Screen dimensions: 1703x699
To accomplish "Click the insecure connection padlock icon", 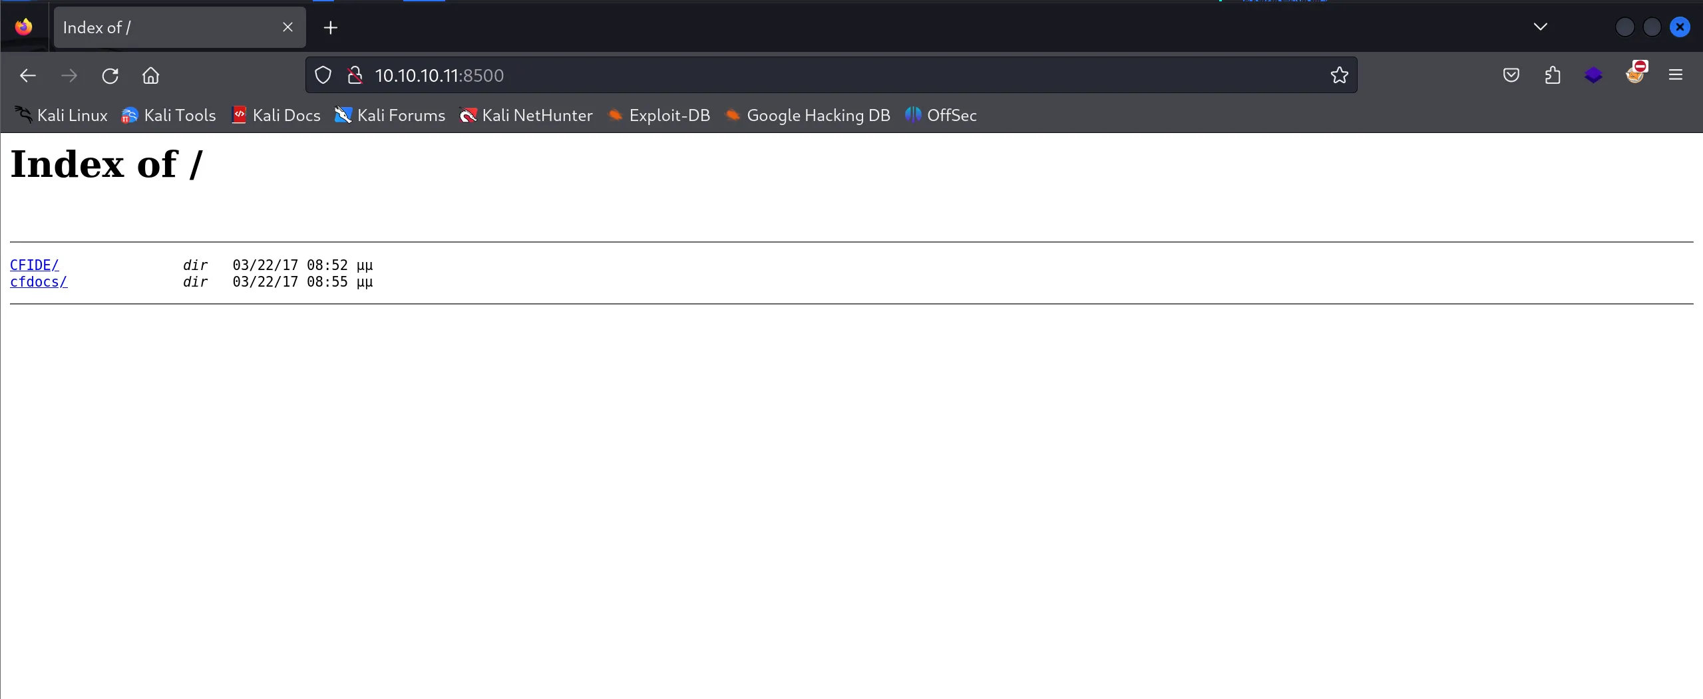I will [x=355, y=76].
